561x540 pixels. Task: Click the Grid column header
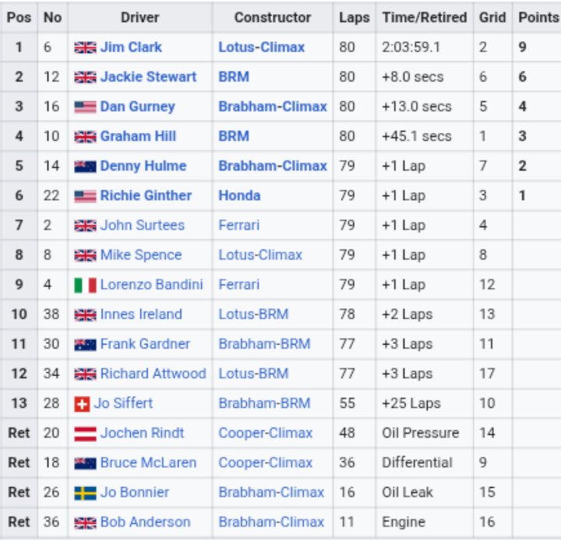coord(492,17)
